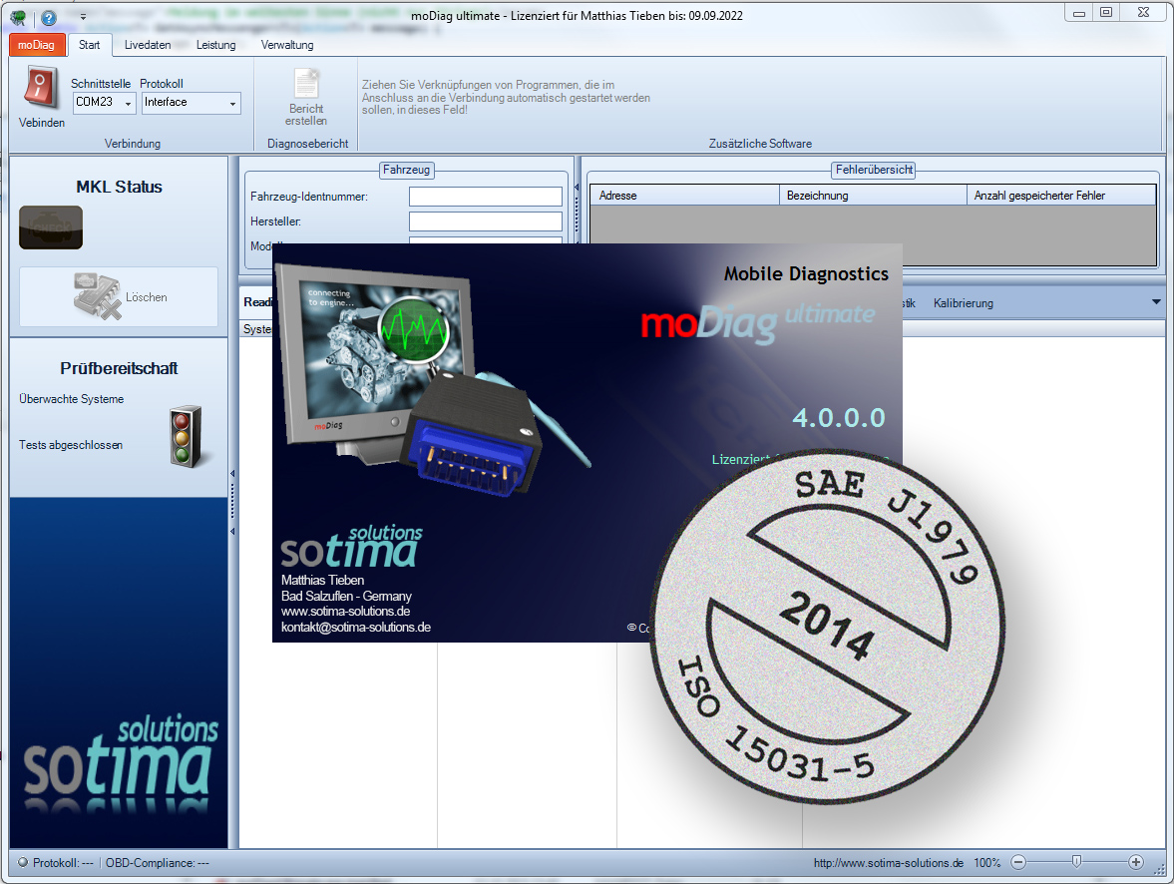The image size is (1174, 884).
Task: Expand the tab overflow arrow near Kalibrierung
Action: tap(1156, 302)
